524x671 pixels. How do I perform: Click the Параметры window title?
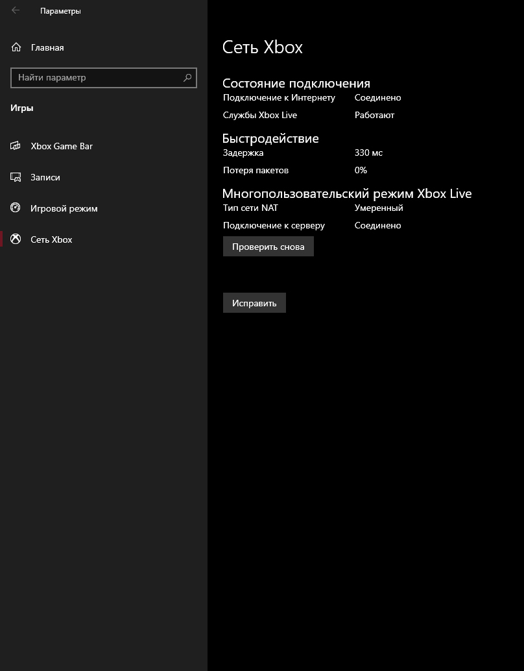tap(60, 11)
